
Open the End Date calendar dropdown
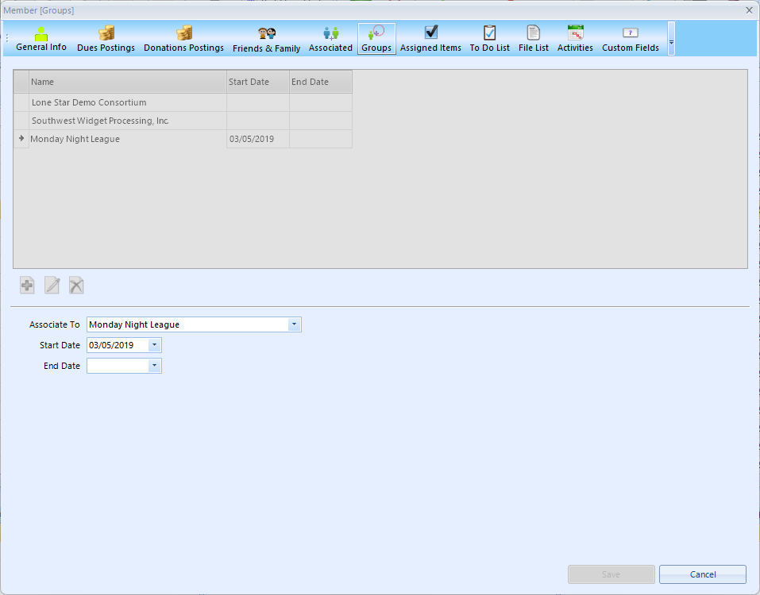[155, 366]
